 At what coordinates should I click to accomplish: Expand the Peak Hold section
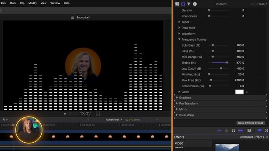(179, 28)
